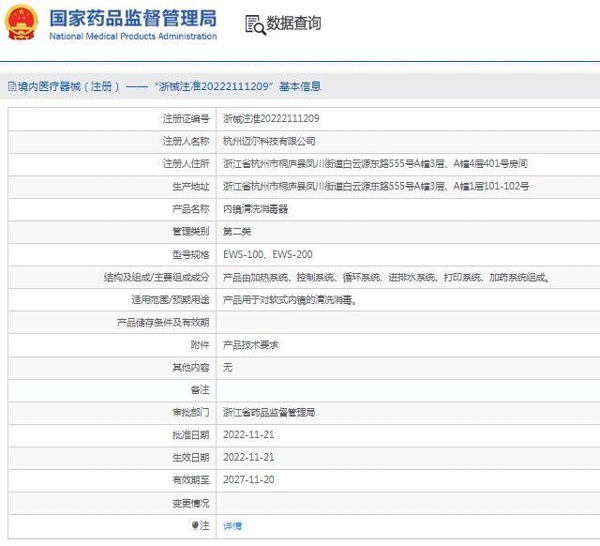The width and height of the screenshot is (600, 546).
Task: Select registration number 浙械注准20222111209 in table
Action: pos(271,119)
